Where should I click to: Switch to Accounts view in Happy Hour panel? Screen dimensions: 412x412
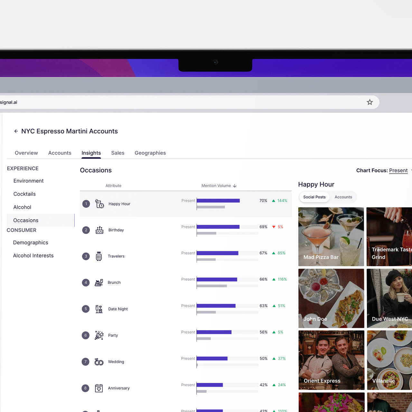[x=343, y=197]
